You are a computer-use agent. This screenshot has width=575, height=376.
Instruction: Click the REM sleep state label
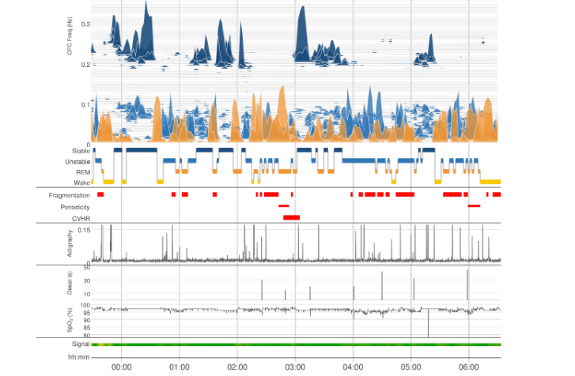(82, 171)
